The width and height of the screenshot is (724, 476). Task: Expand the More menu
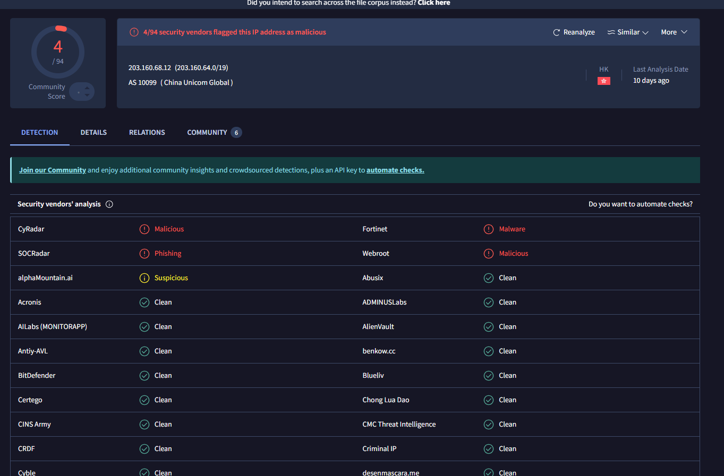[x=674, y=32]
